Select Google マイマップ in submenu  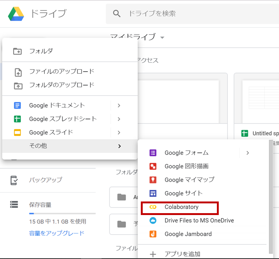pyautogui.click(x=203, y=180)
